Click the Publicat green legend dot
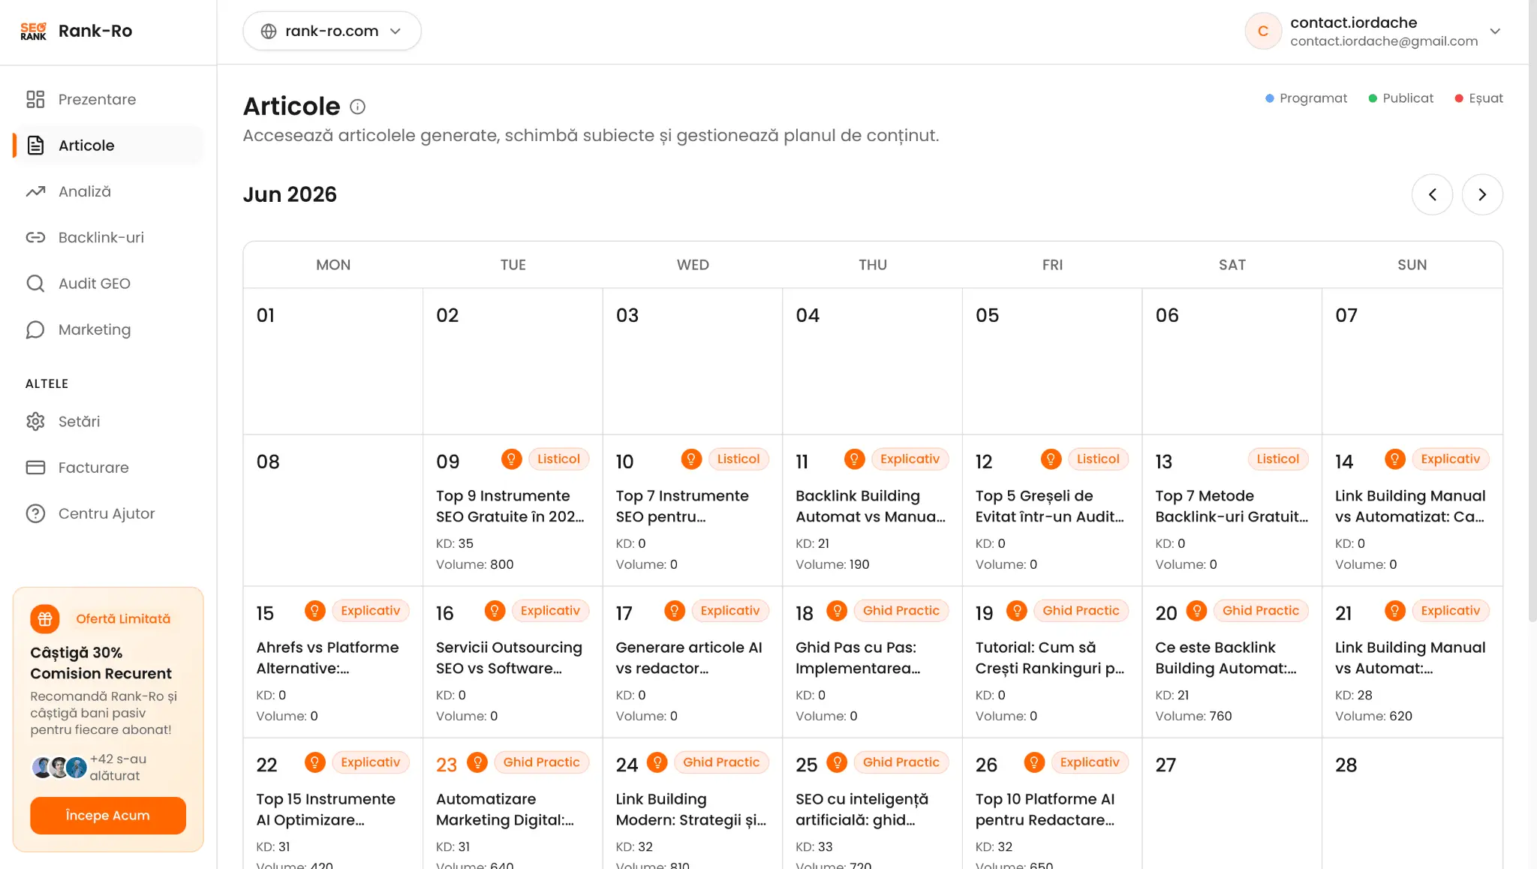 pos(1373,98)
